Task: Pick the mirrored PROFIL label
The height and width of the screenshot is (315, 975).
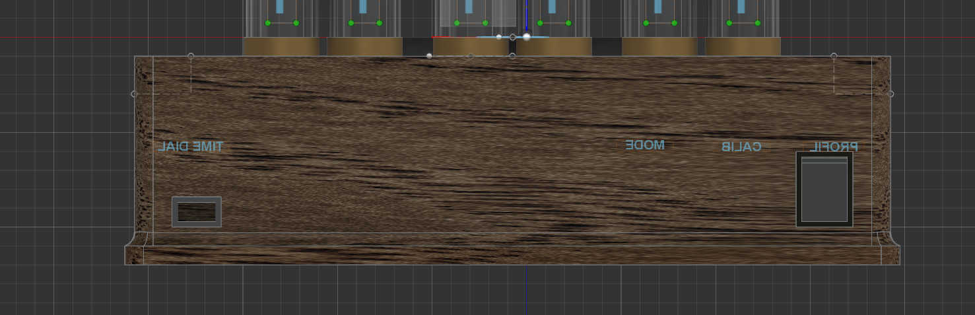Action: point(834,147)
